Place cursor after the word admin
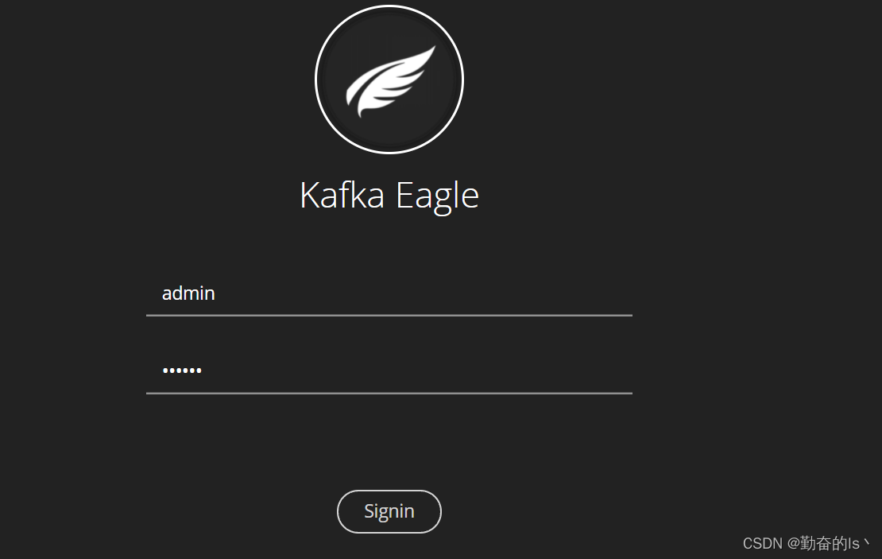 (x=217, y=293)
